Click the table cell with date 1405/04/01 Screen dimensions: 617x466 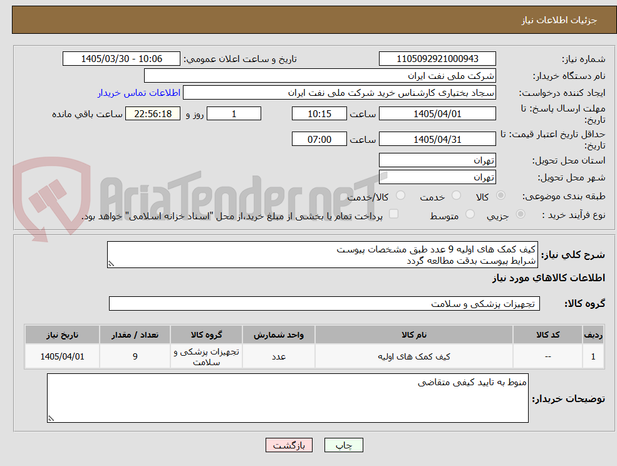pos(62,356)
